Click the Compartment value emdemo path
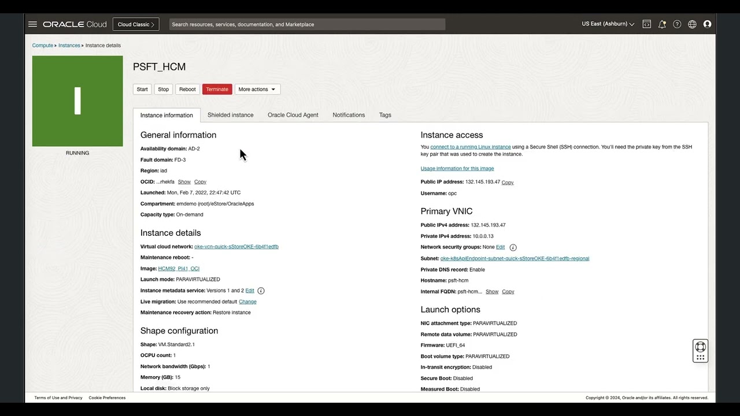Viewport: 740px width, 416px height. tap(215, 204)
